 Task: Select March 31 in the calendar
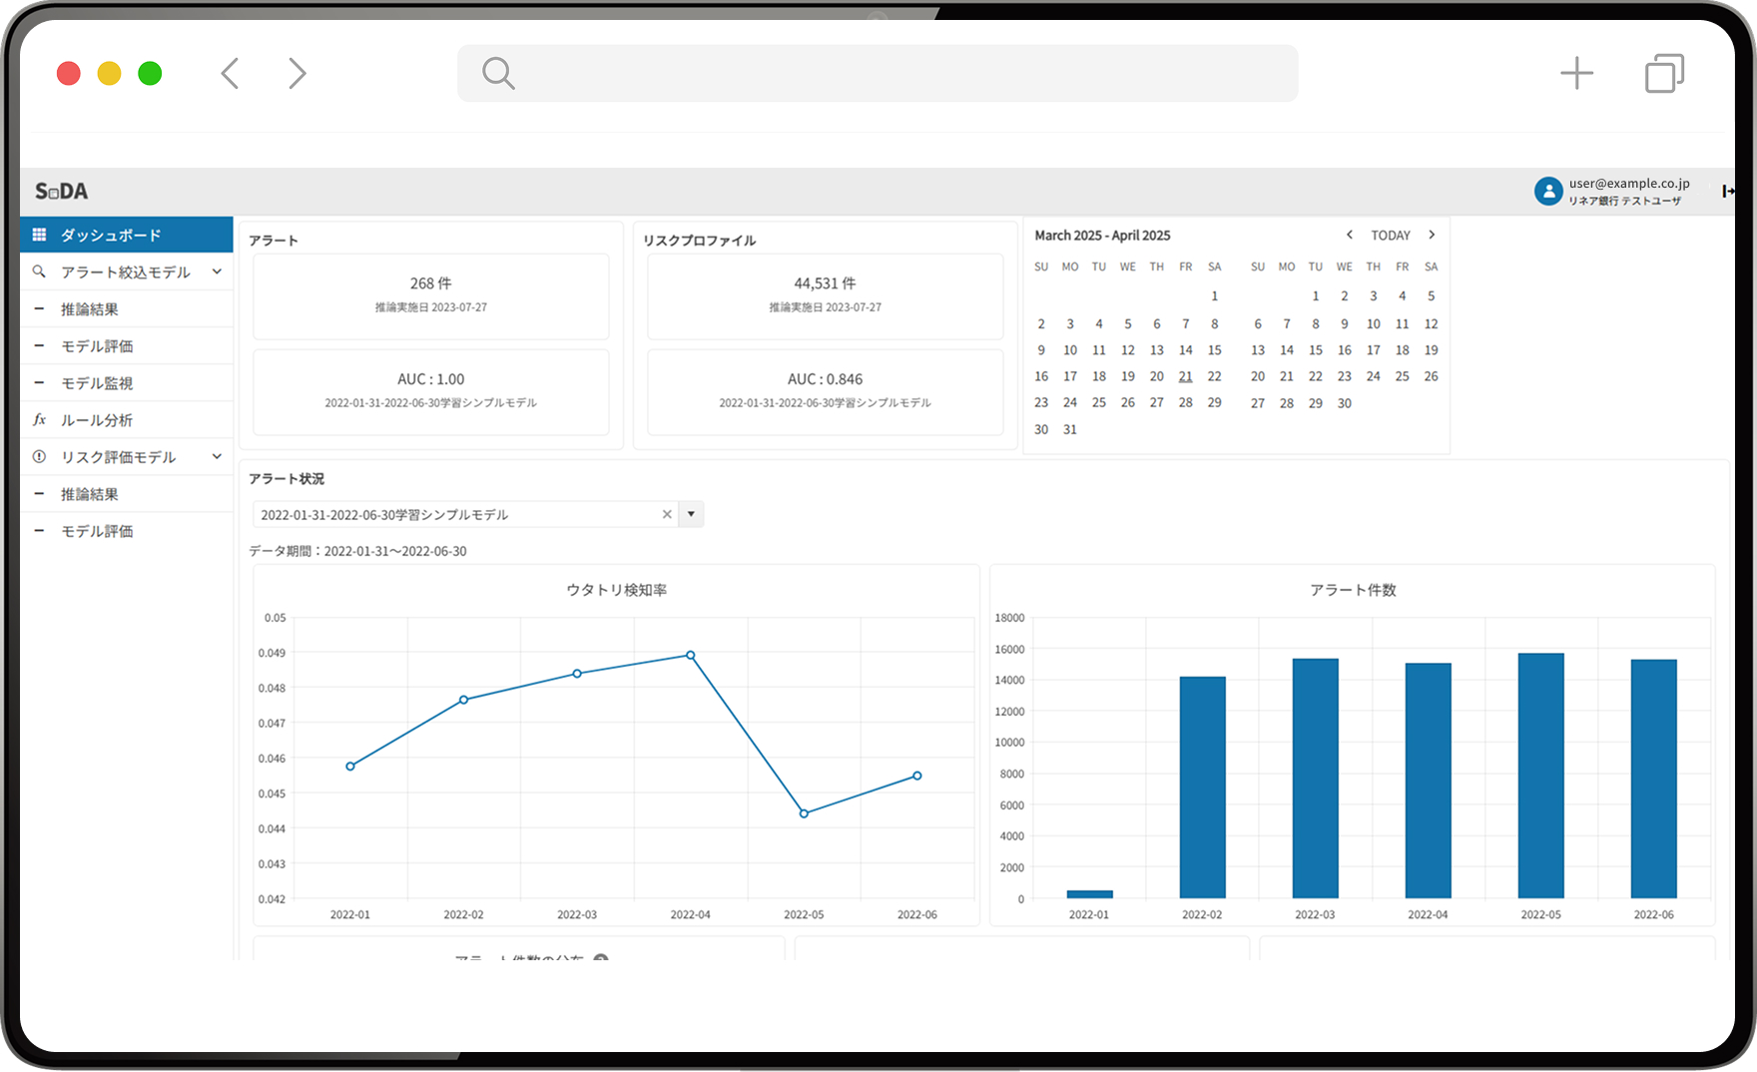[x=1070, y=429]
